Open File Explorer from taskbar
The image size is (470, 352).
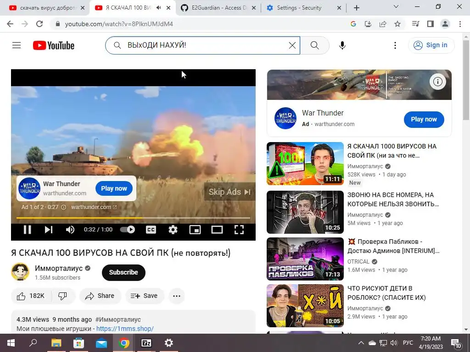coord(56,343)
